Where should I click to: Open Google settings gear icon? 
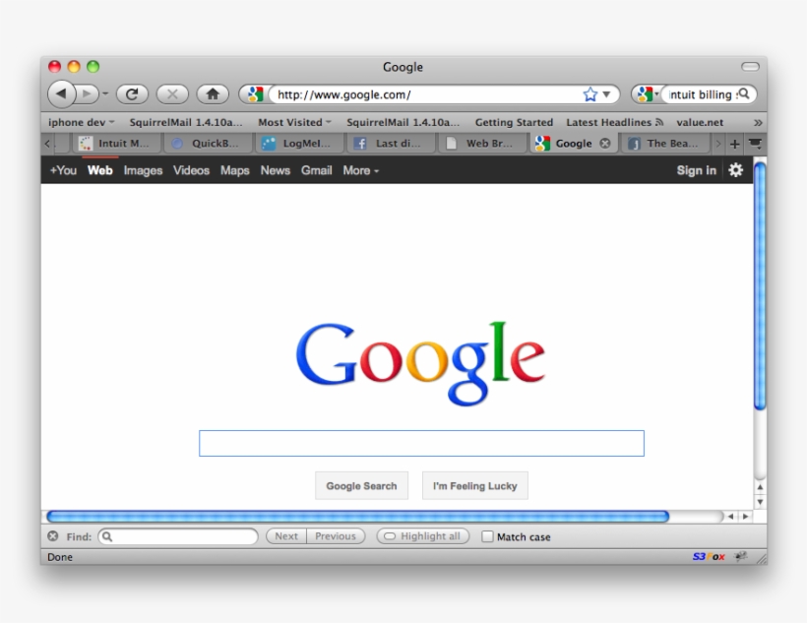point(735,170)
